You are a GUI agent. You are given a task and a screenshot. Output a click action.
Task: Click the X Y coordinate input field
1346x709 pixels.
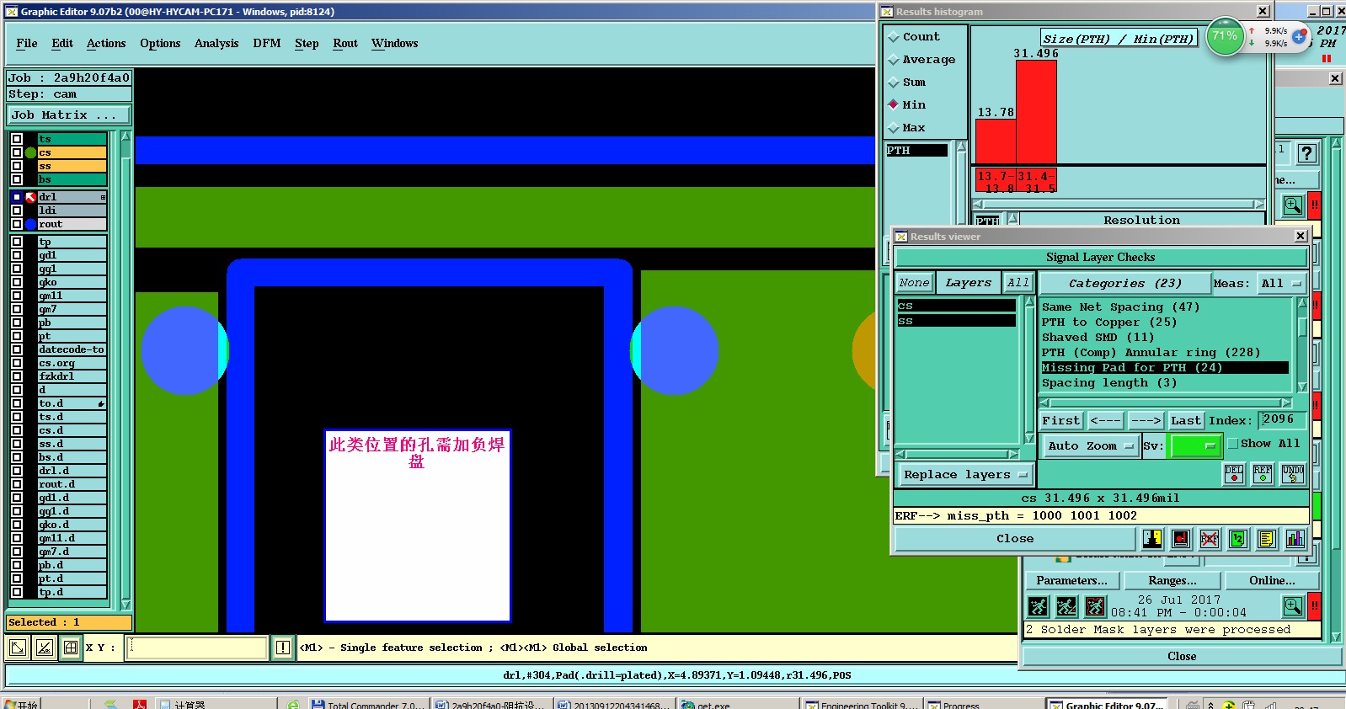click(x=198, y=648)
